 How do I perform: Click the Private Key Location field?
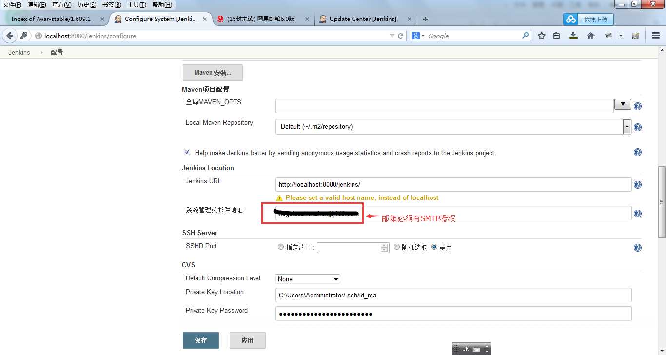tap(453, 295)
